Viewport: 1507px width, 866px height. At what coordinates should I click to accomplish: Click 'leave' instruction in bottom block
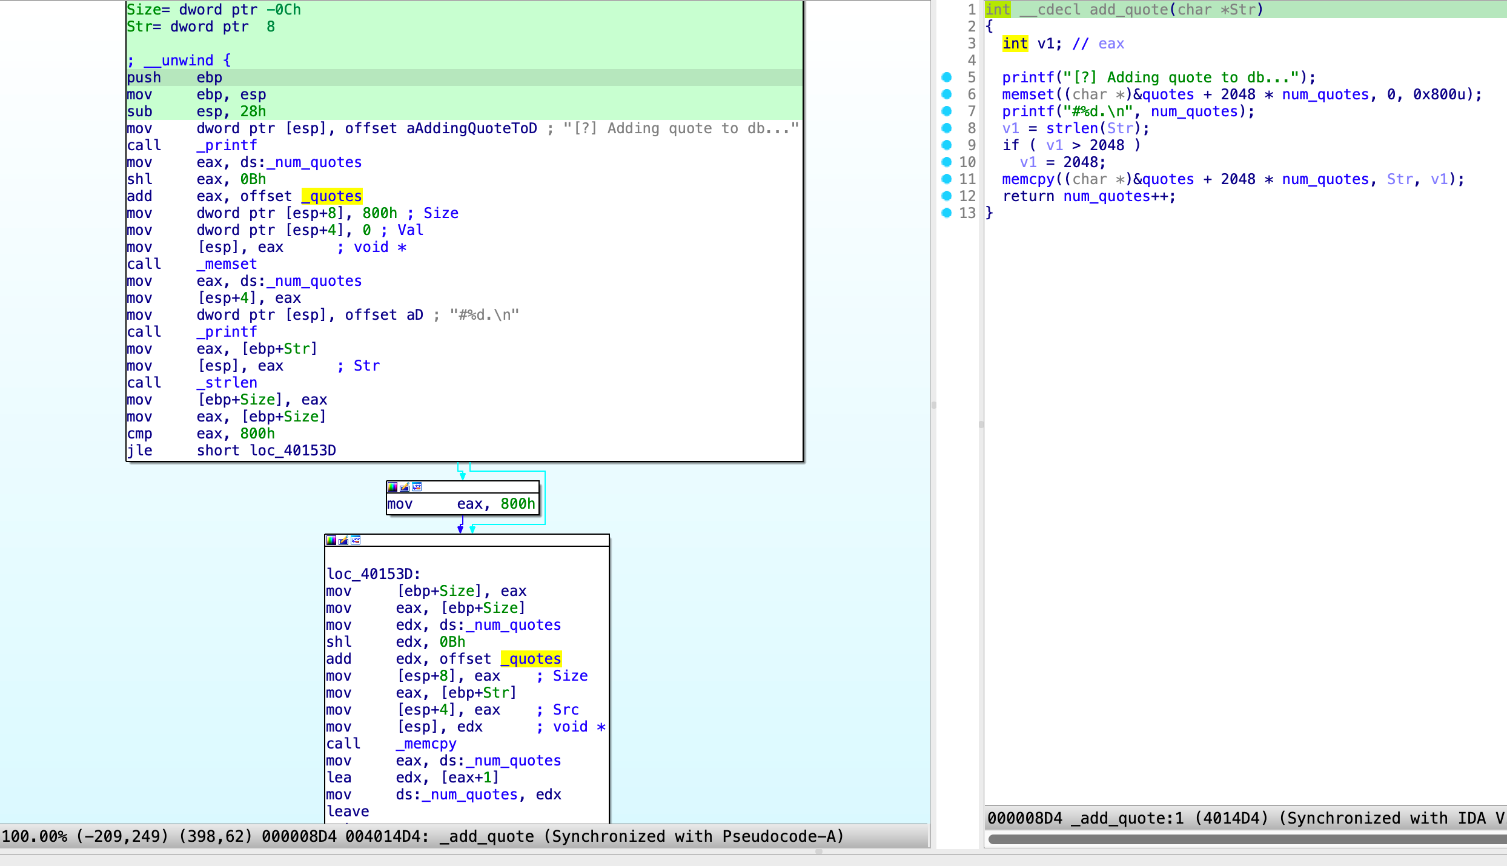(x=348, y=811)
